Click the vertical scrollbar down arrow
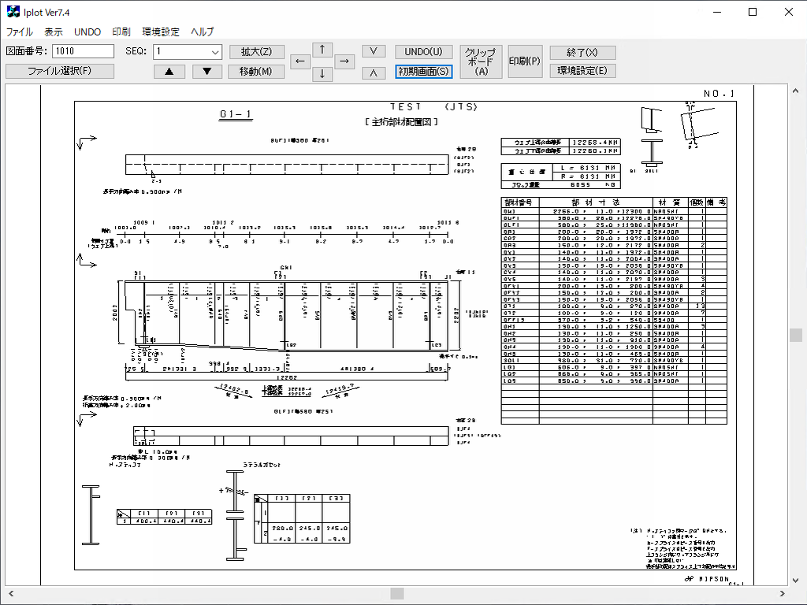 (796, 581)
